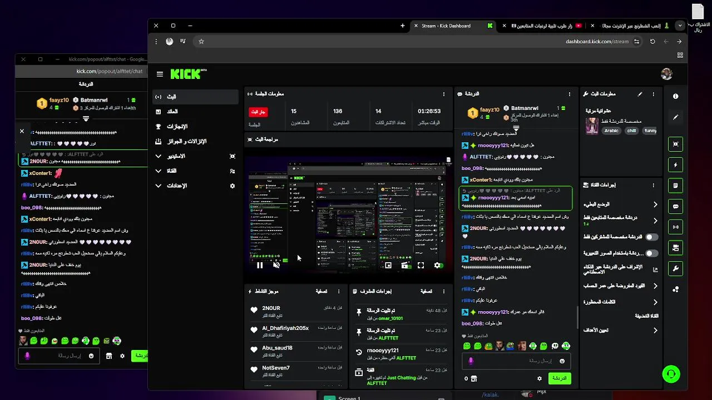This screenshot has width=712, height=400.
Task: Select the pencil icon in right sidebar
Action: (x=675, y=117)
